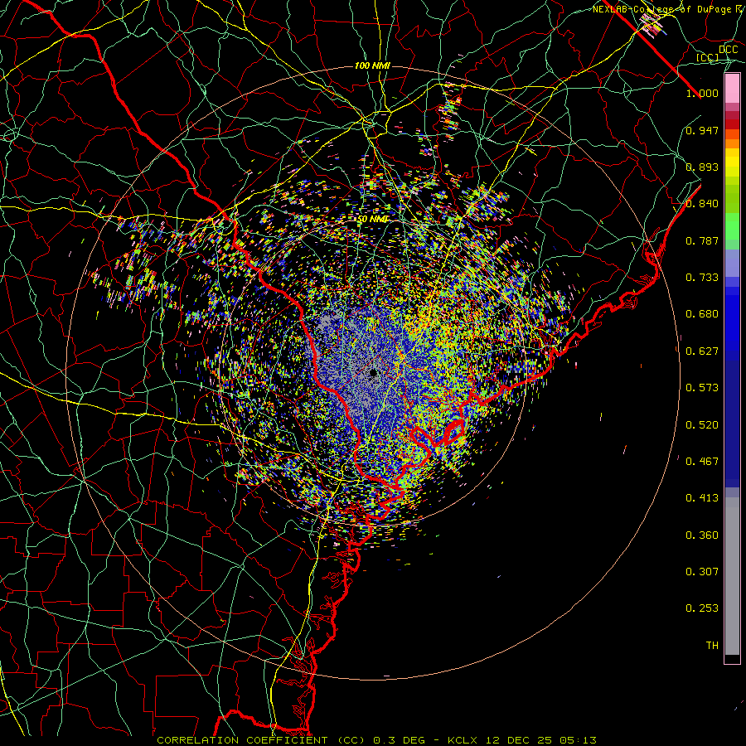The image size is (746, 746).
Task: Click the 0.253 legend value
Action: [x=702, y=608]
